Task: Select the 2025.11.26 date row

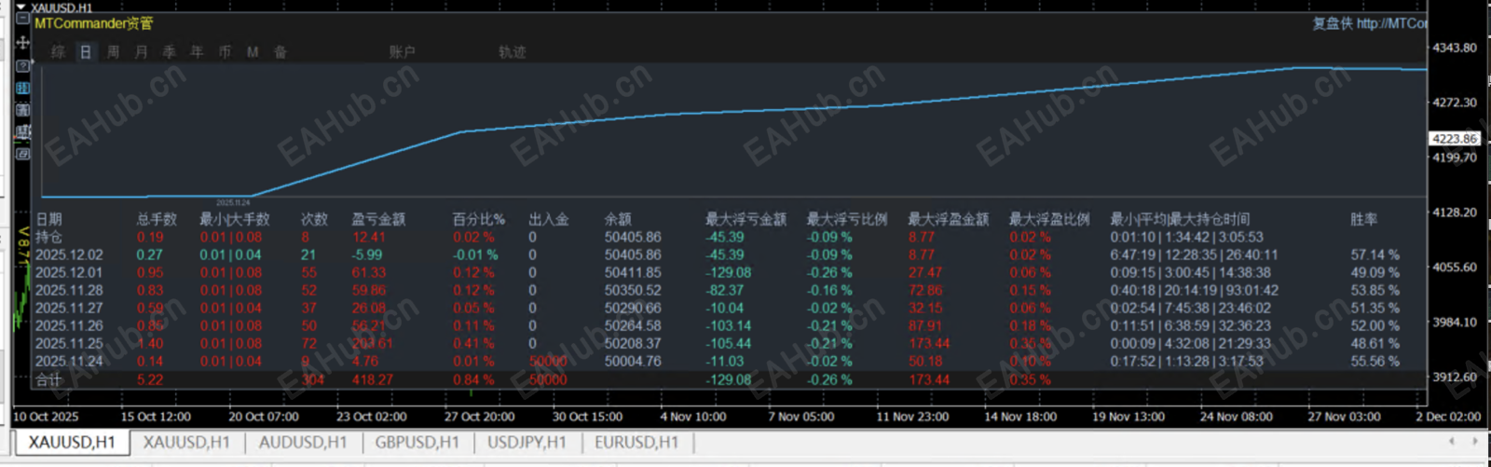Action: [69, 325]
